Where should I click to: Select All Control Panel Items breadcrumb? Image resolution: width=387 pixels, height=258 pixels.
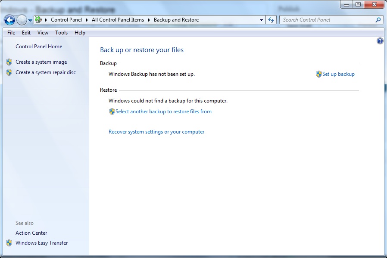[118, 20]
